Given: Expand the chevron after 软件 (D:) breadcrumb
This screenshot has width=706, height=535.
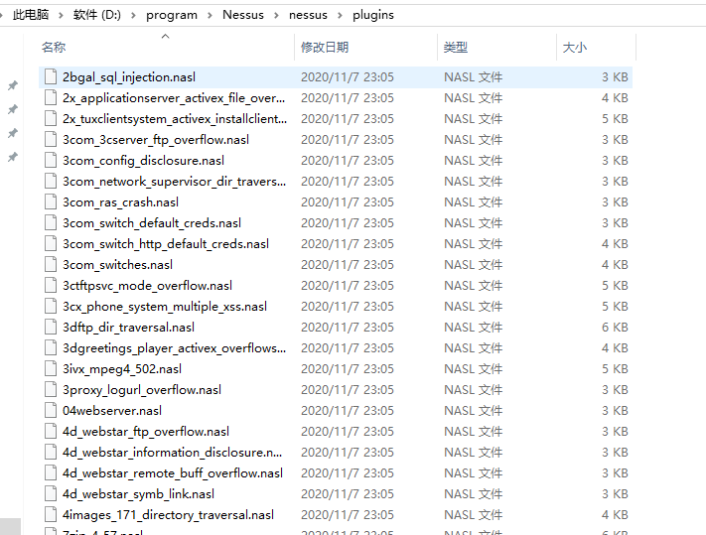Looking at the screenshot, I should click(133, 15).
